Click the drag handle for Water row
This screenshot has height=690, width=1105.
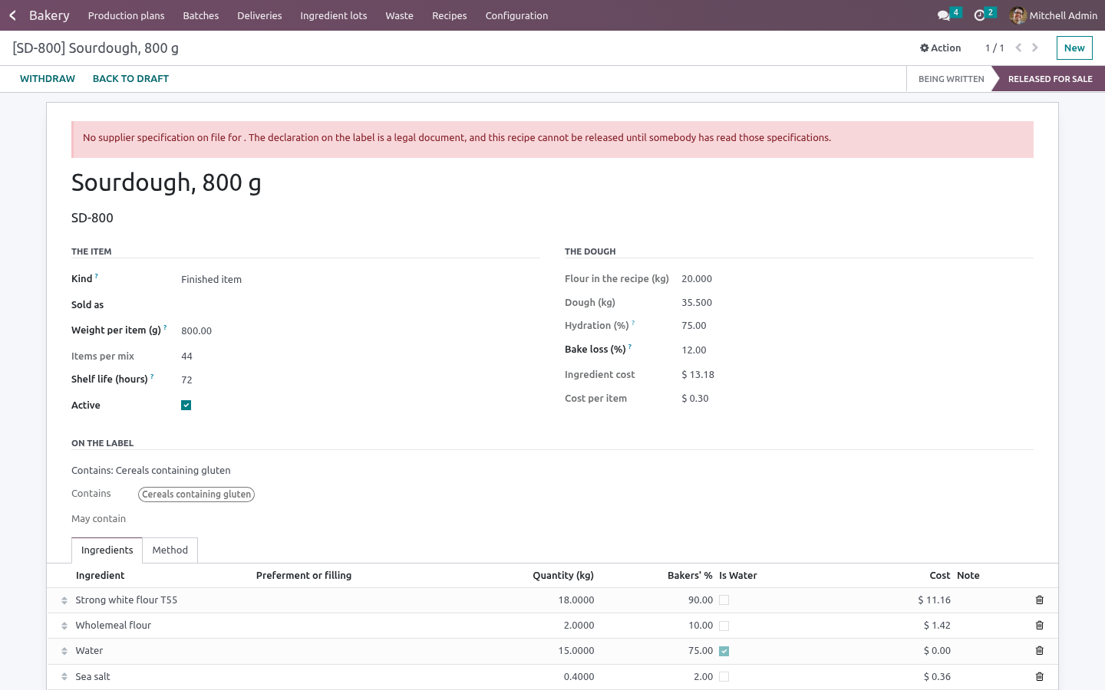[x=64, y=651]
